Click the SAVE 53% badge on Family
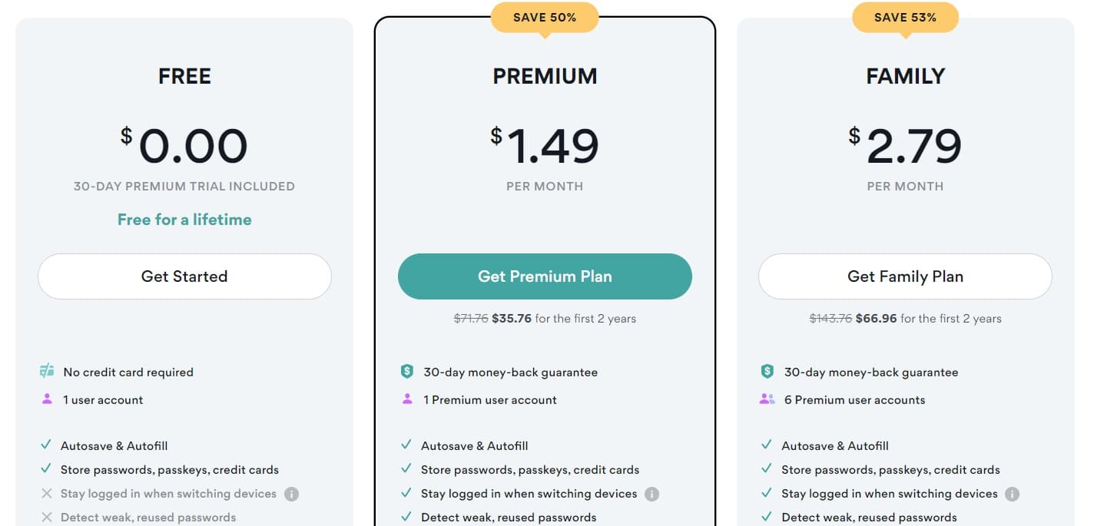Image resolution: width=1094 pixels, height=526 pixels. tap(905, 18)
